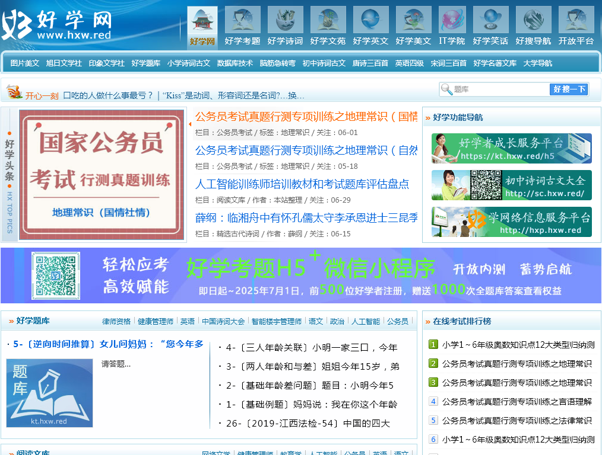
Task: Click the 题库 kt.hxw.red thumbnail
Action: pos(49,393)
